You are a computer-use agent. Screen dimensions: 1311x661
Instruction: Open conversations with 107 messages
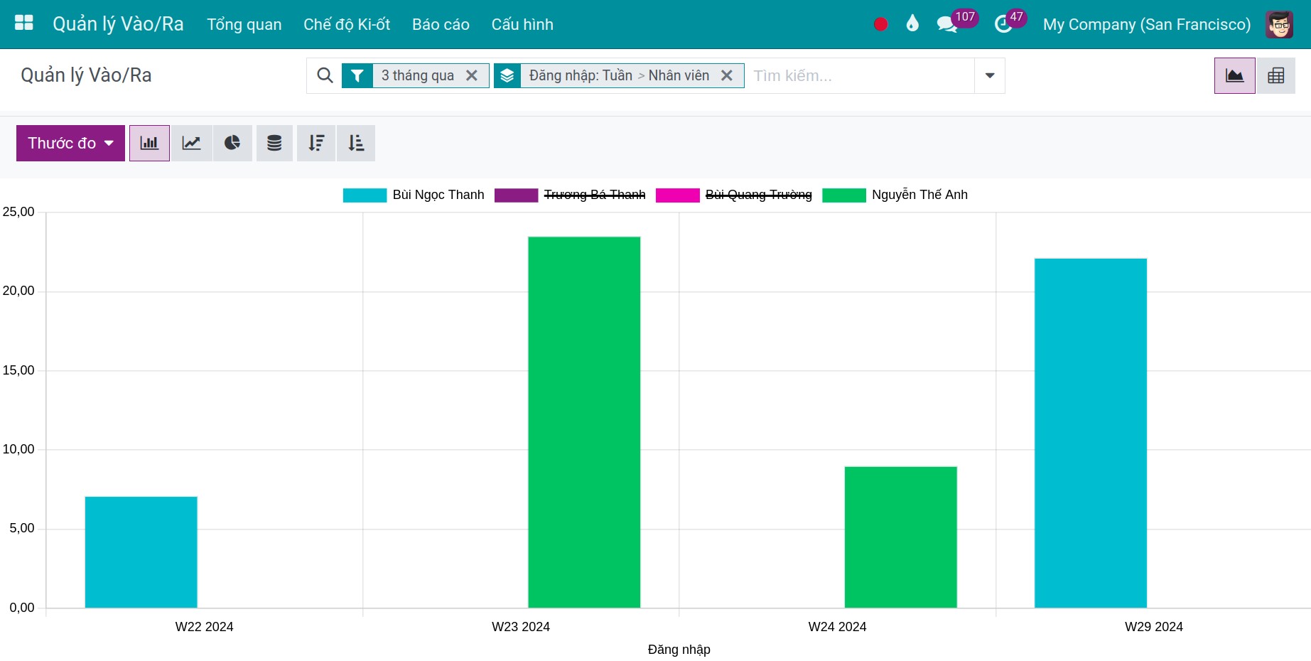[947, 24]
